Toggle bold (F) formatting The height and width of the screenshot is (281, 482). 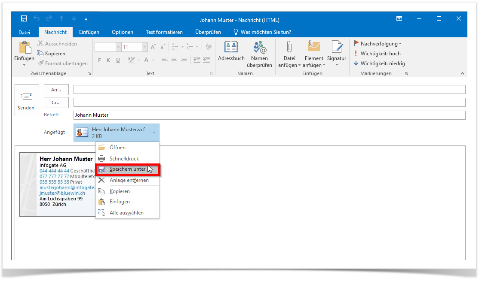(99, 60)
